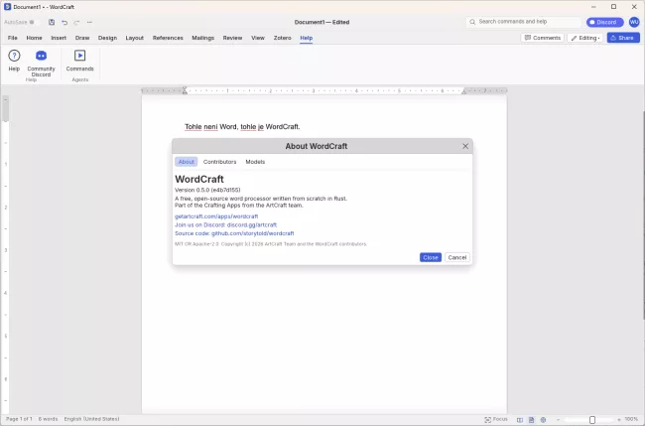Click the English (United States) language indicator
This screenshot has height=426, width=645.
[x=91, y=419]
